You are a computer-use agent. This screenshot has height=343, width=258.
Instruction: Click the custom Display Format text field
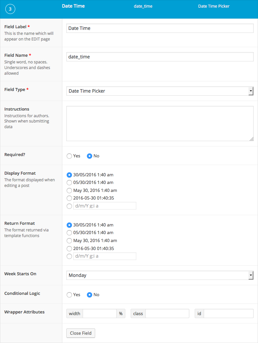104,206
